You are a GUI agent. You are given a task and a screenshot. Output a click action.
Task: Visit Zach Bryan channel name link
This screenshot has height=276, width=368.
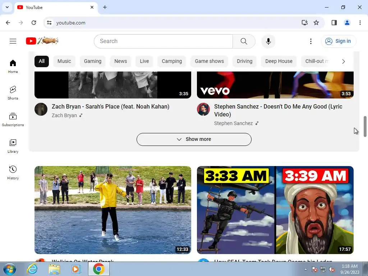tap(64, 115)
